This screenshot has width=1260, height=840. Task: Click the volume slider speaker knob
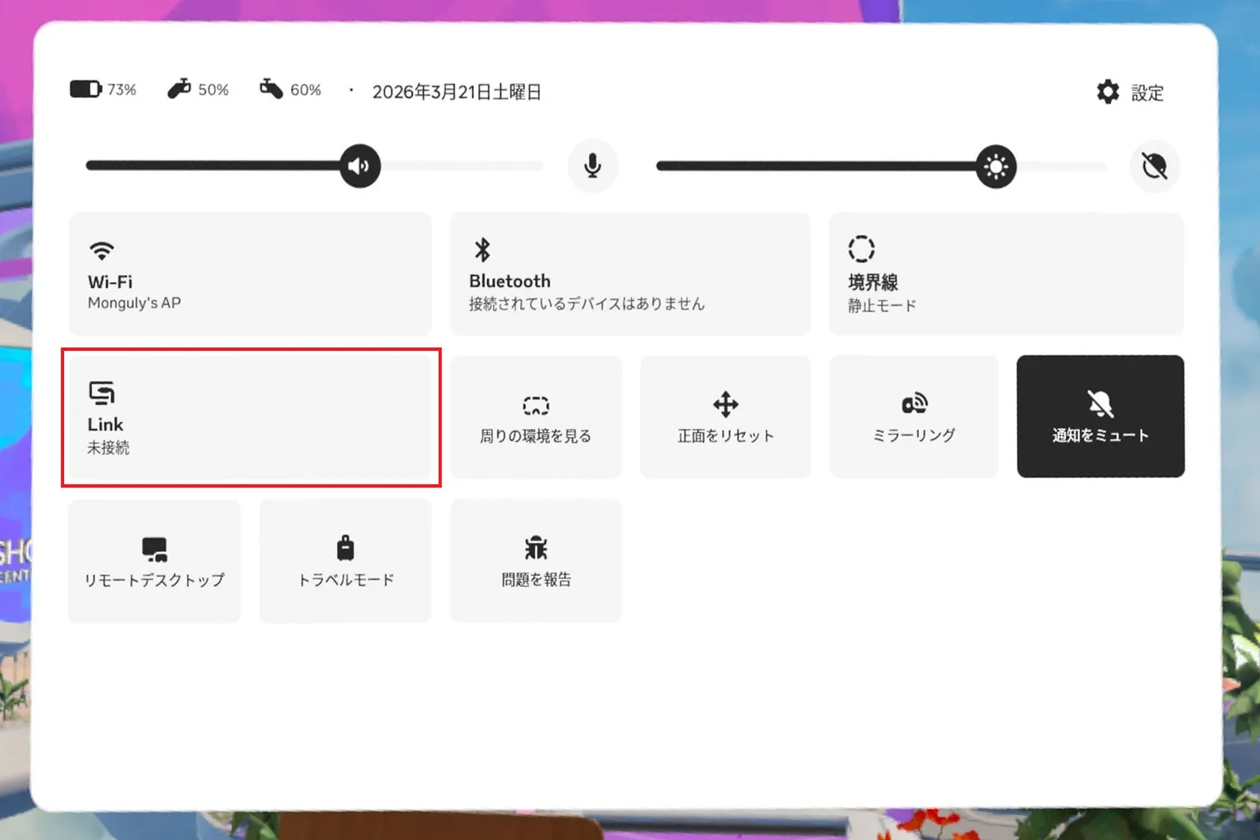coord(360,166)
